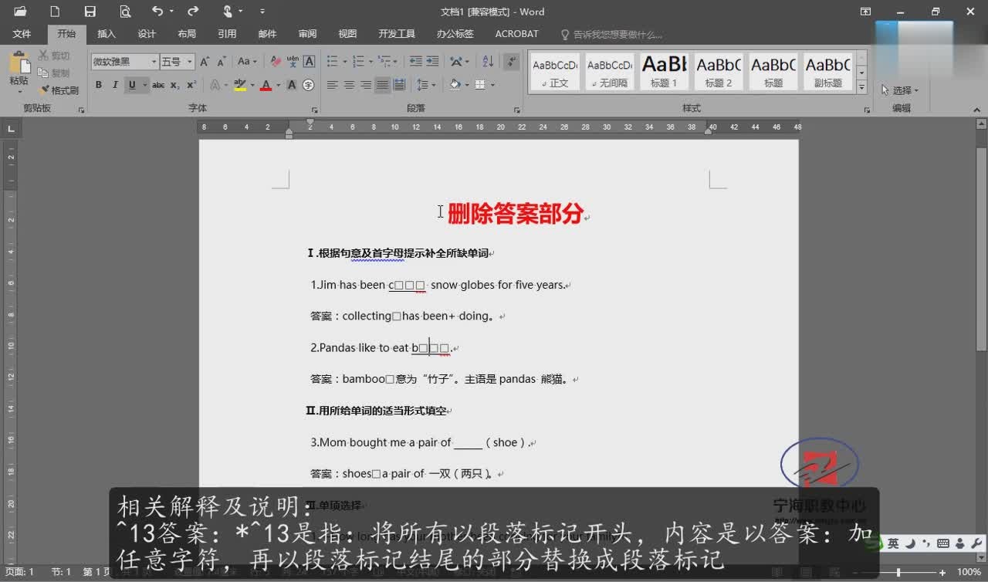Open the font name dropdown

(x=154, y=62)
